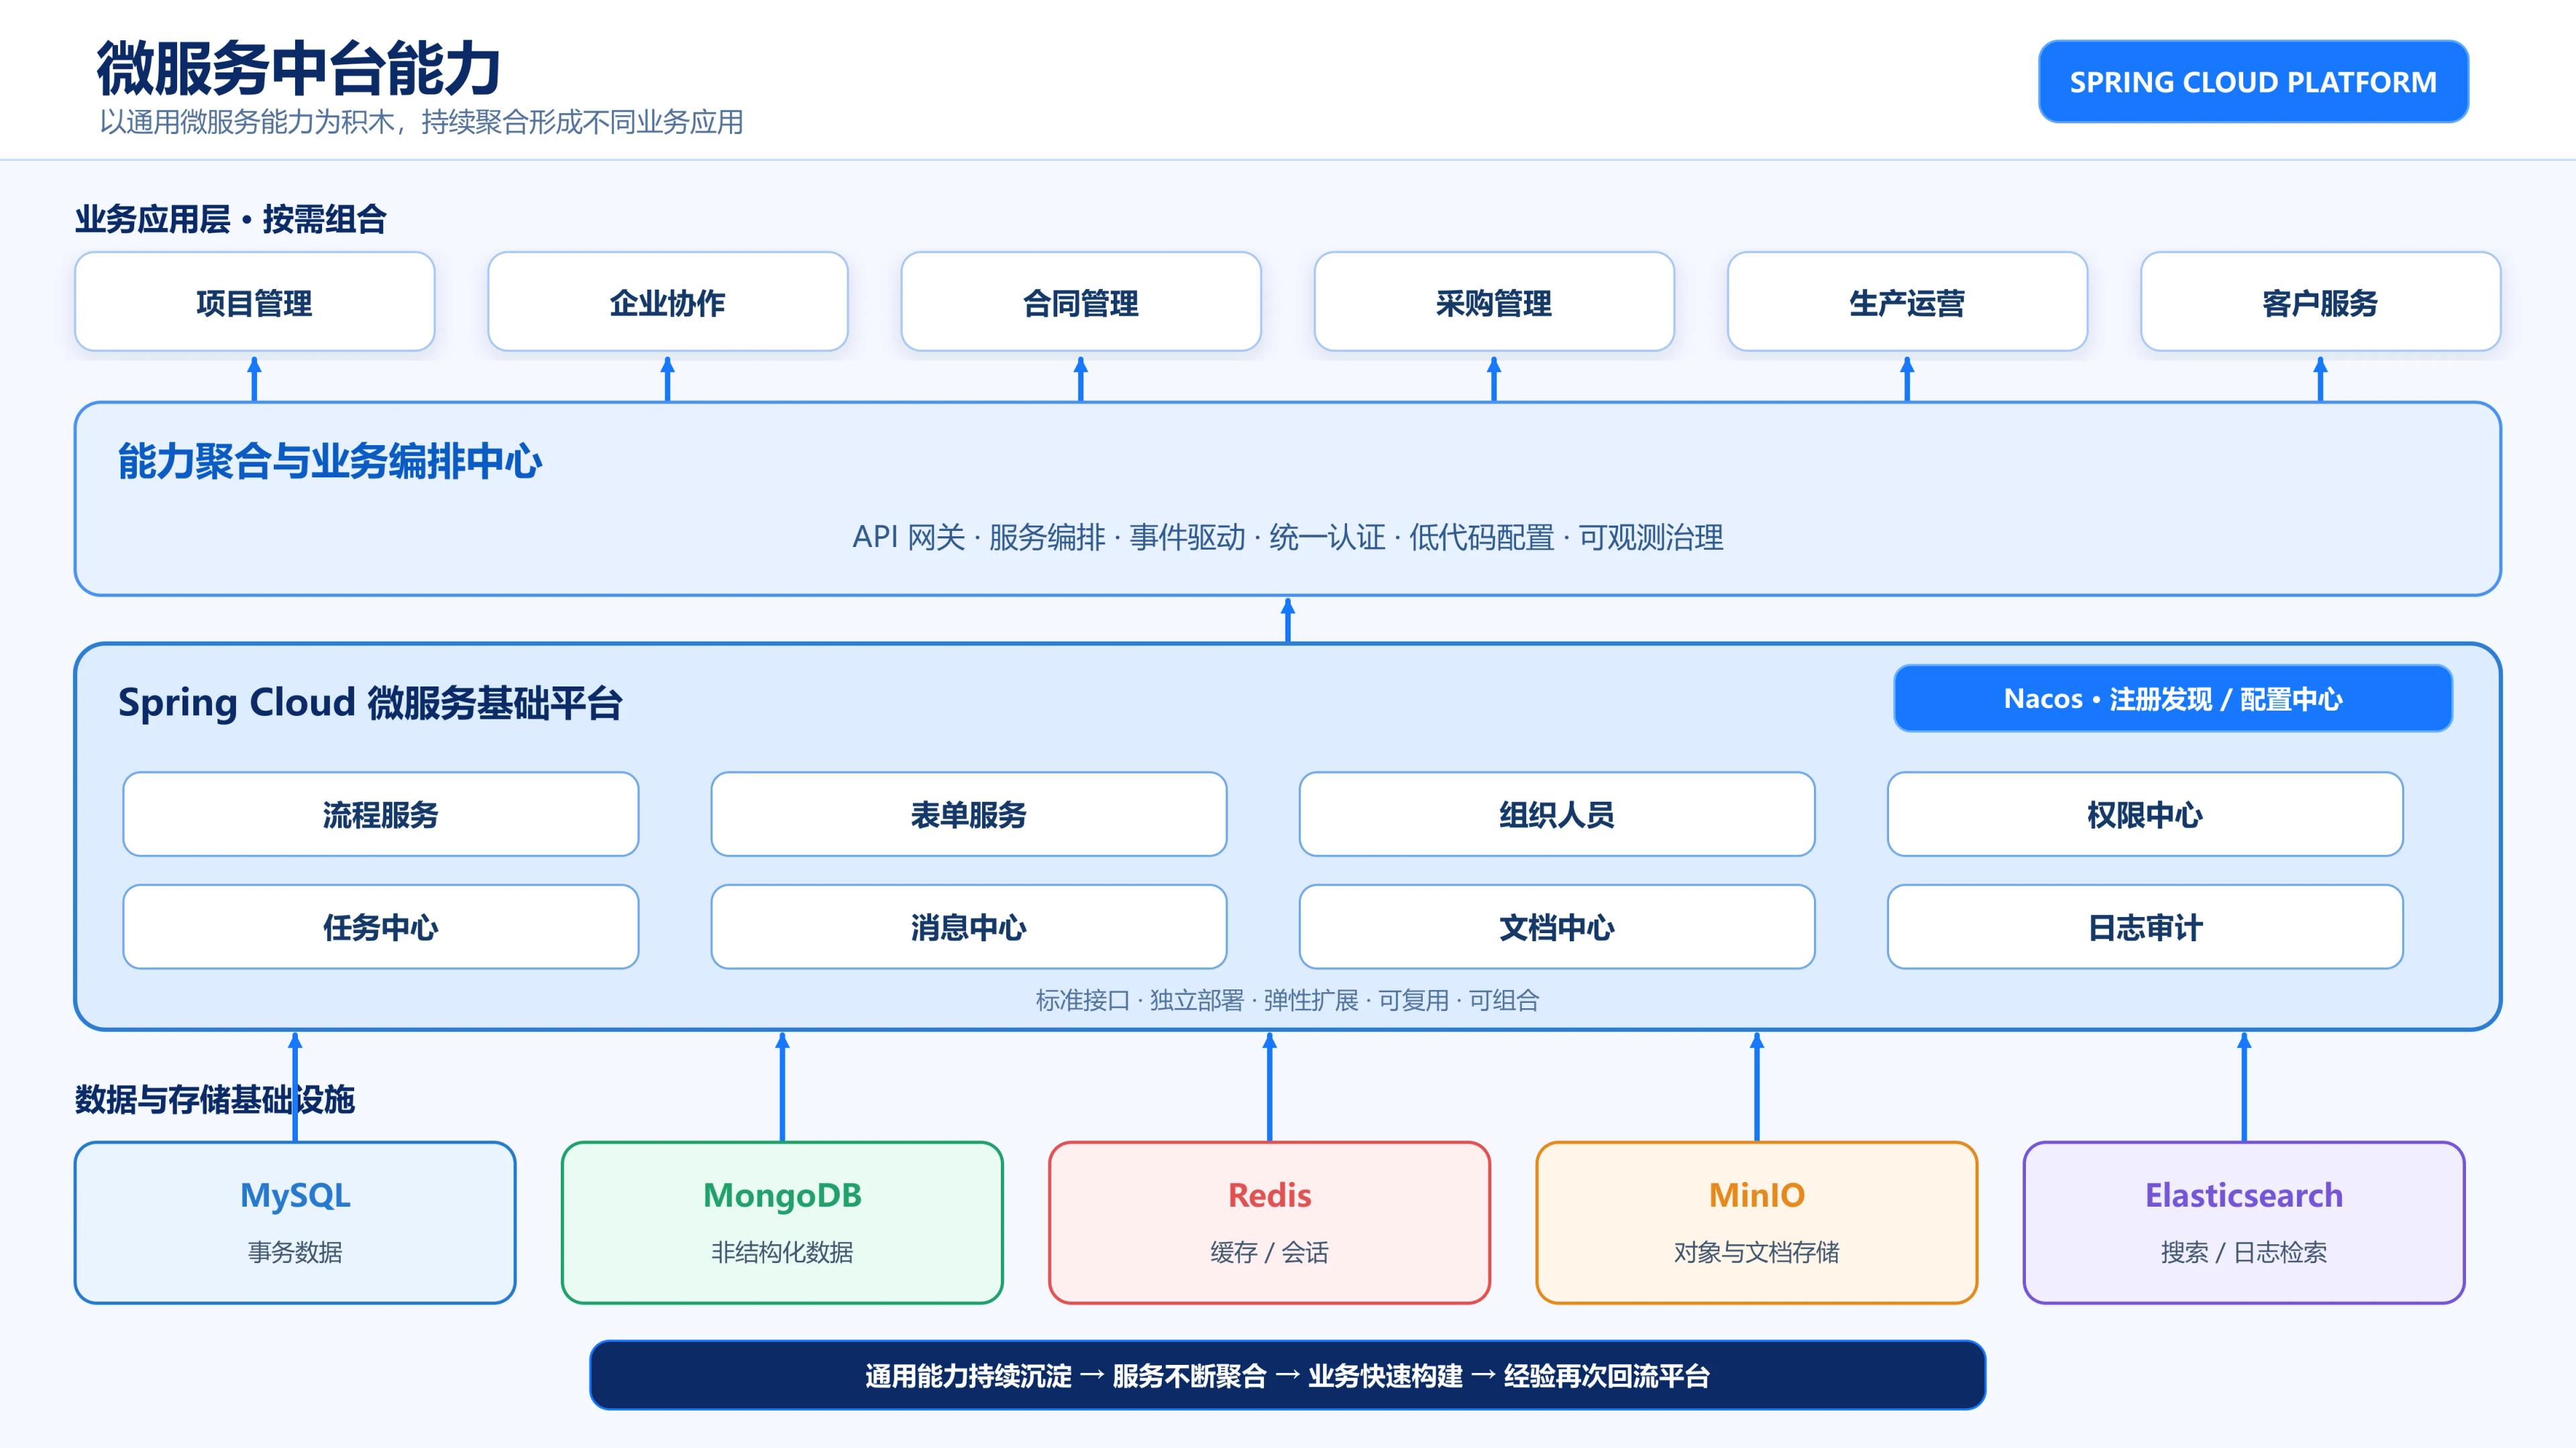The image size is (2576, 1448).
Task: Click the Nacos 注册发现 / 配置中心 badge
Action: tap(2173, 699)
